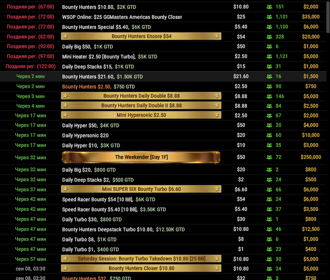Image resolution: width=330 pixels, height=280 pixels.
Task: Select Bounty Hunters Special $5.40 tournament
Action: pyautogui.click(x=107, y=27)
